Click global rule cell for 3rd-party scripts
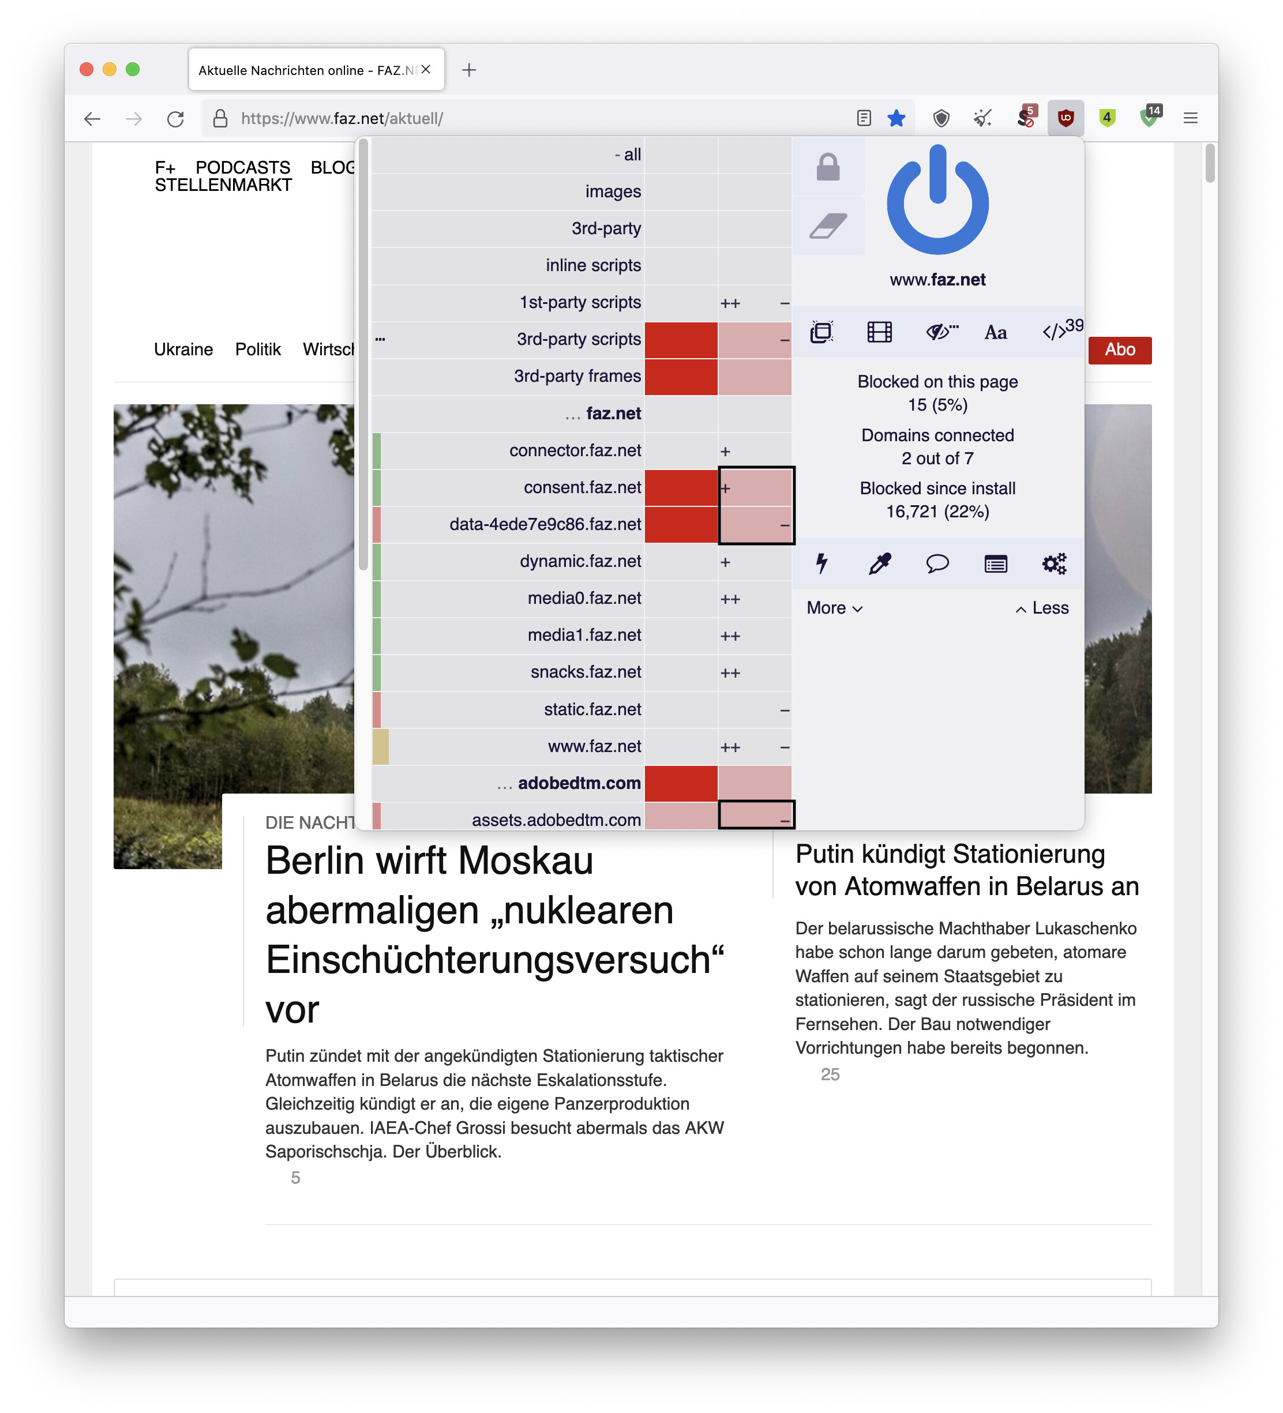Viewport: 1283px width, 1413px height. 681,339
